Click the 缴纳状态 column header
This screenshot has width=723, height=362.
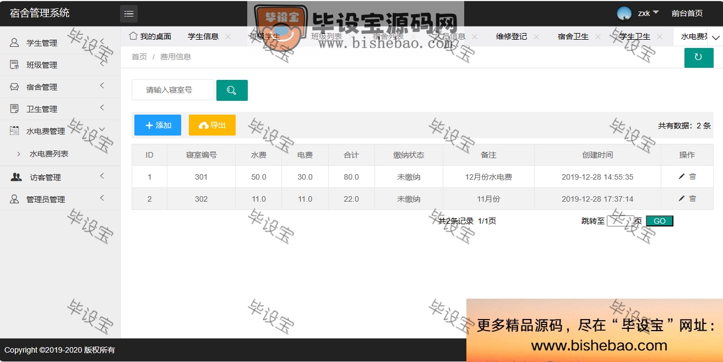pos(409,155)
